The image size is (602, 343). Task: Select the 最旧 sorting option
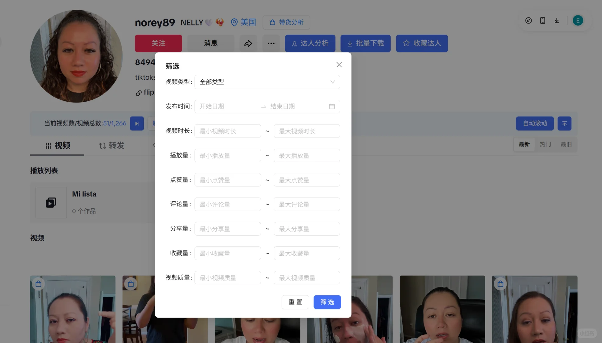(x=566, y=144)
